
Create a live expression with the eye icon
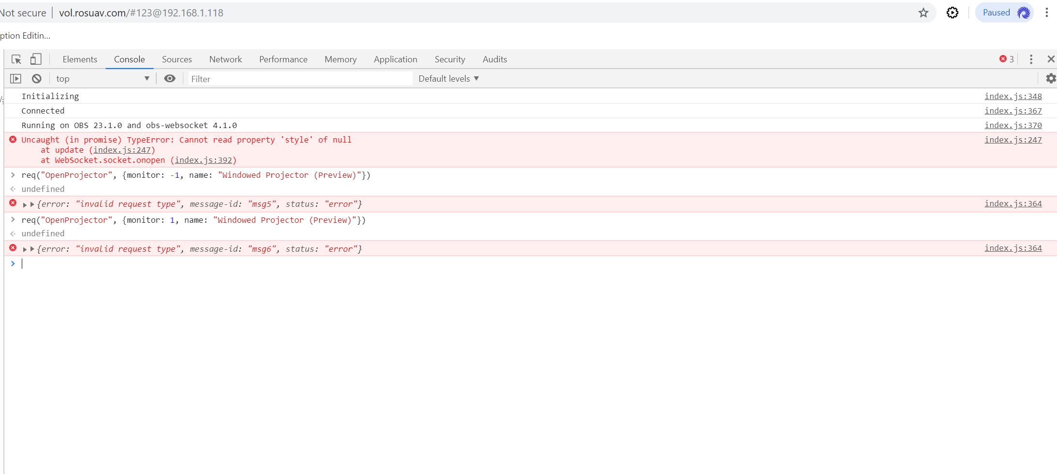169,78
